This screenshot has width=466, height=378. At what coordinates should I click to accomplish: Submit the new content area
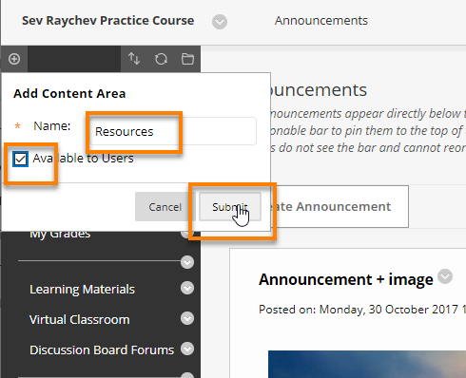point(230,207)
